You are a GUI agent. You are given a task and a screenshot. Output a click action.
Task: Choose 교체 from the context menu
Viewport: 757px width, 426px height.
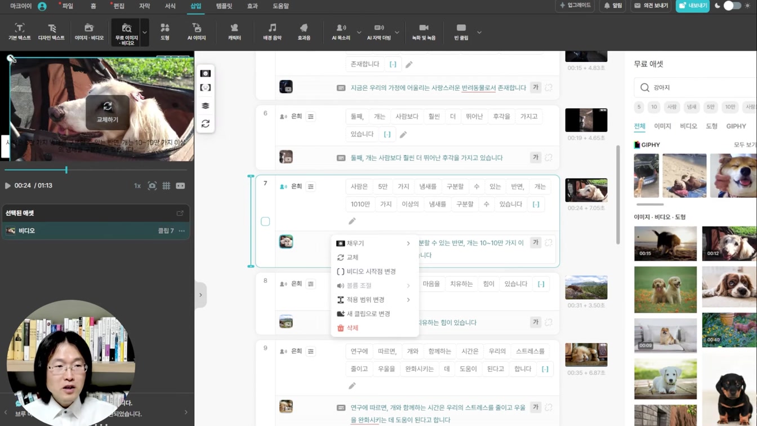point(375,258)
